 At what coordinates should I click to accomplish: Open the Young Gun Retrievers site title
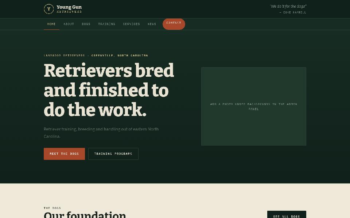69,9
